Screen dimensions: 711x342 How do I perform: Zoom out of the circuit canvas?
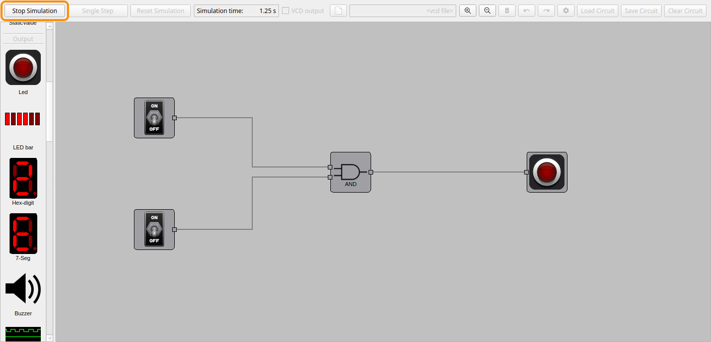(x=487, y=11)
